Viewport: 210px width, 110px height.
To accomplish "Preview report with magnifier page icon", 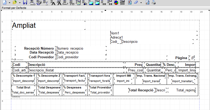I will click(148, 2).
